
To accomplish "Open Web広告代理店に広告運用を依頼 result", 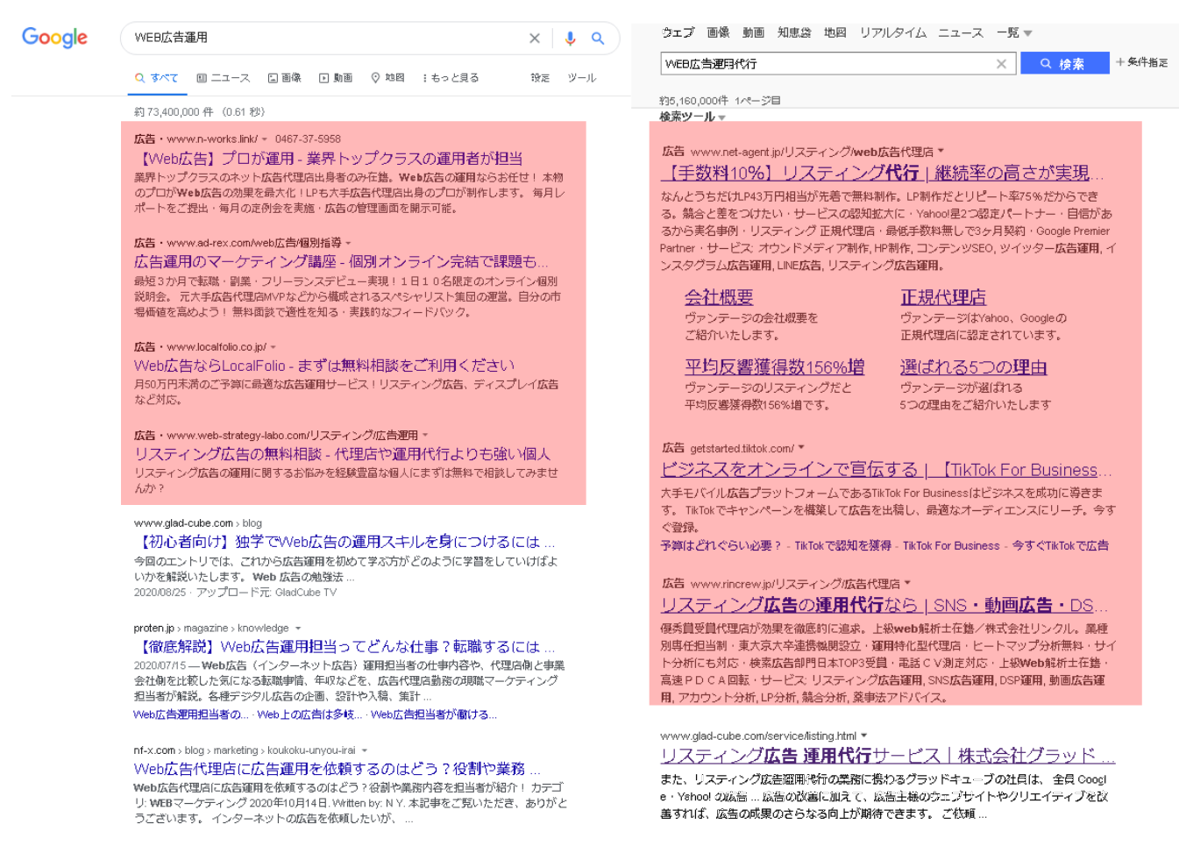I will pos(337,769).
